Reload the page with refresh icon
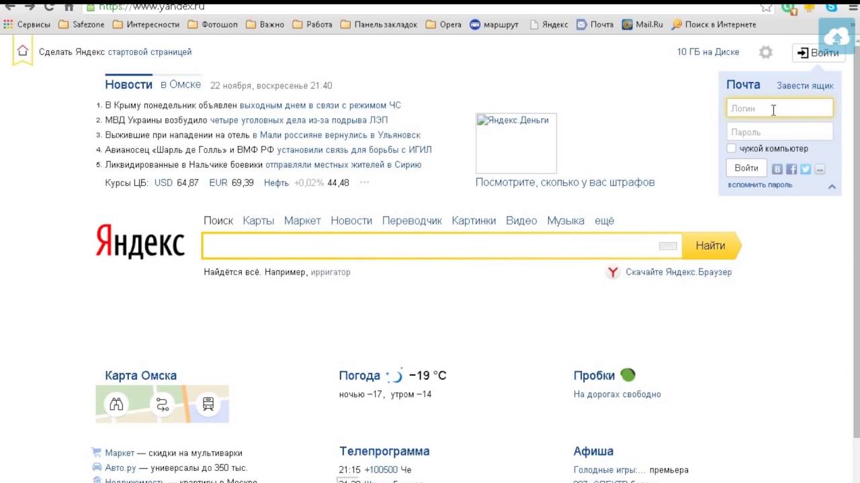 click(49, 6)
